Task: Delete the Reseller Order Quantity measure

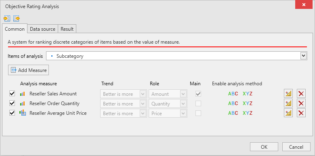Action: click(x=301, y=103)
